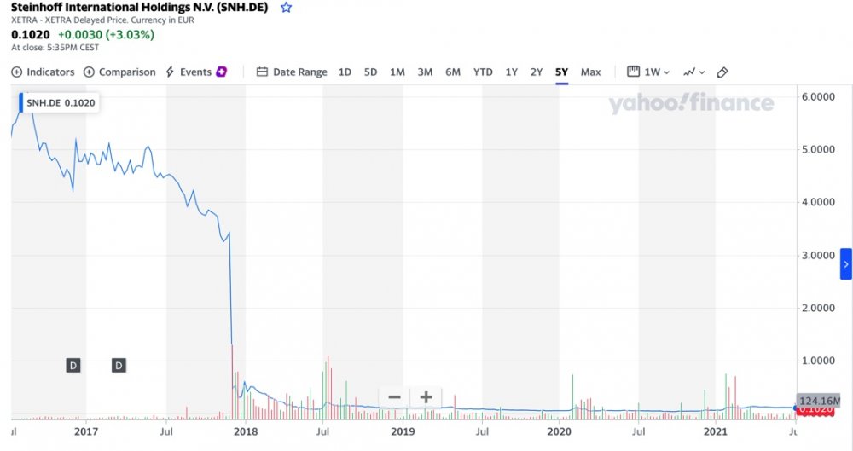Viewport: 853px width, 451px height.
Task: Select the YTD range
Action: click(483, 72)
